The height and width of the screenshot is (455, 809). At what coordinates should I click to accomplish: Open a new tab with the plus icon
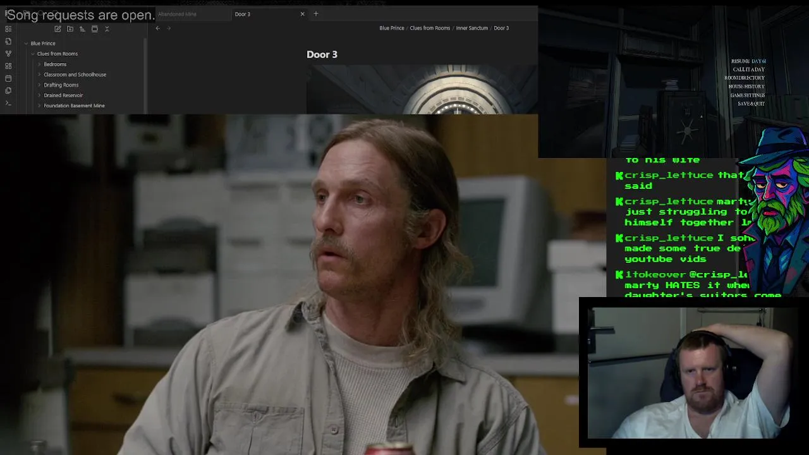click(x=316, y=14)
